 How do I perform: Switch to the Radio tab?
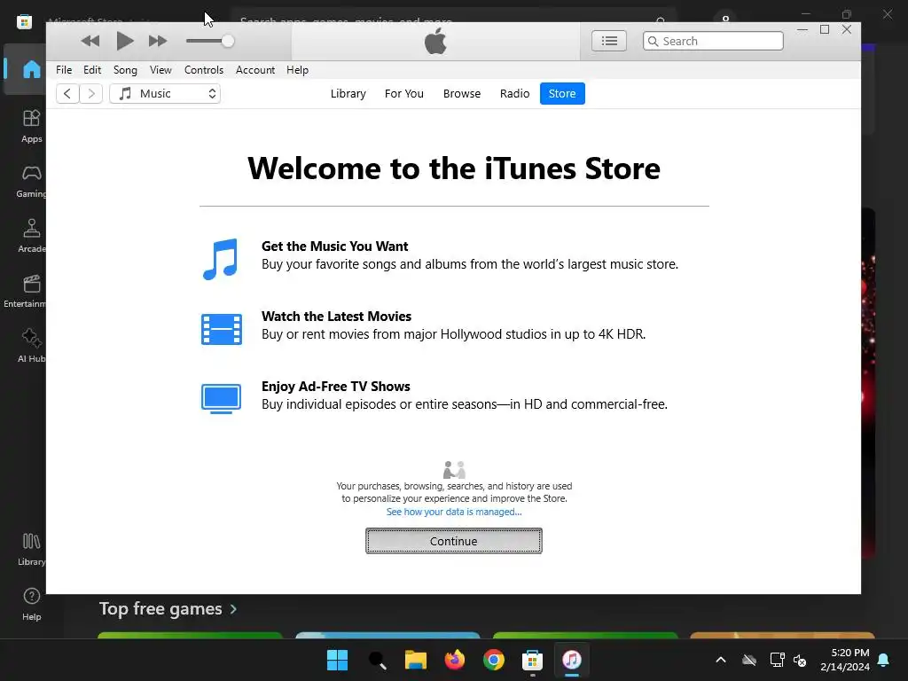coord(515,94)
